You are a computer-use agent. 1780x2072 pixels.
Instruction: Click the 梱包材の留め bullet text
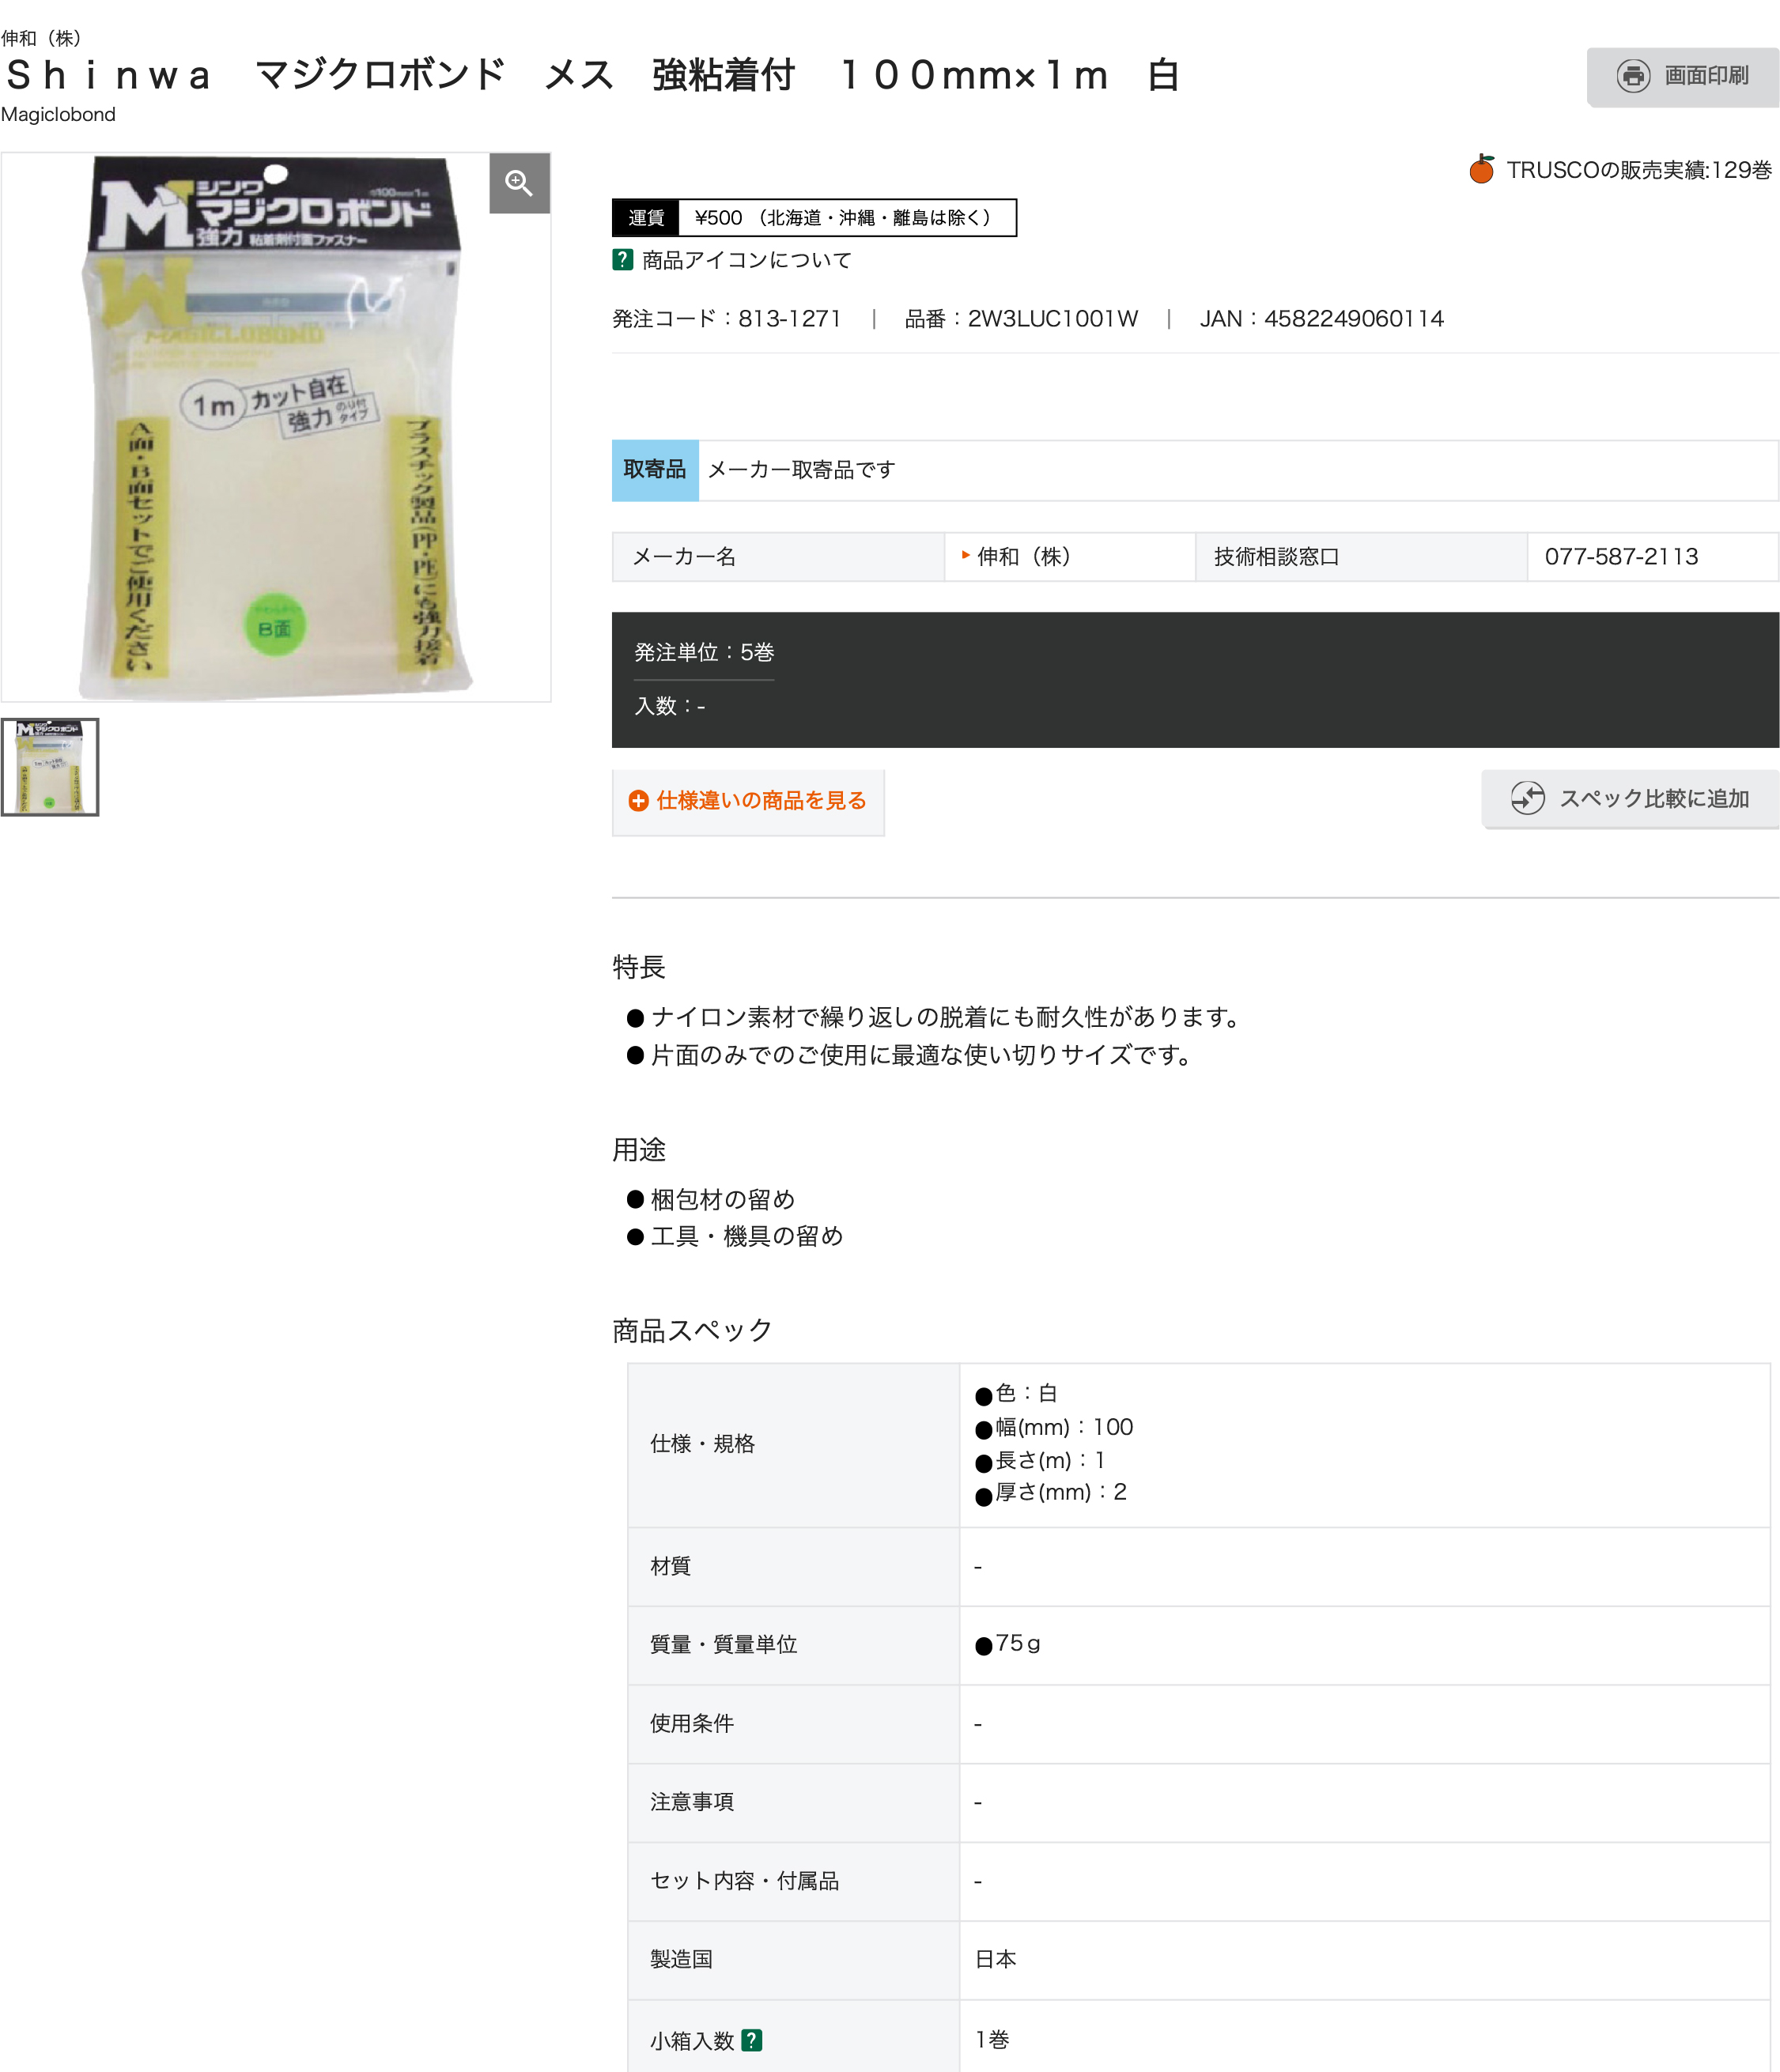(x=722, y=1199)
